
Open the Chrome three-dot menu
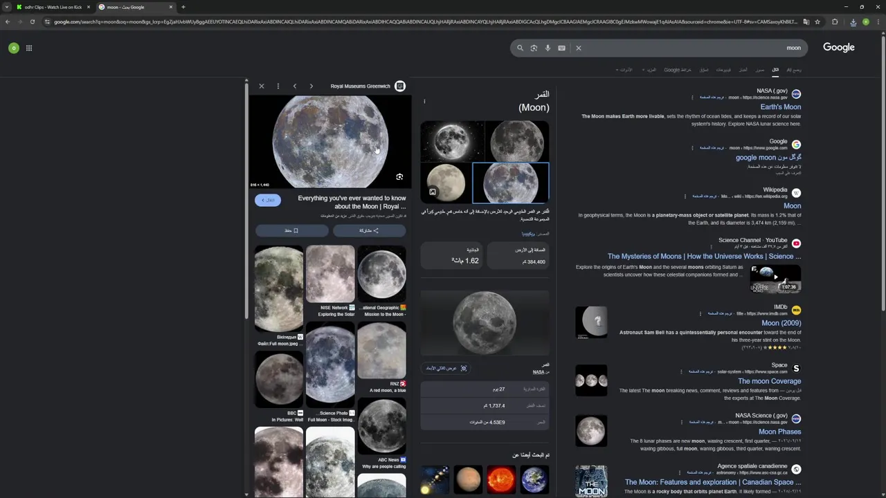[878, 21]
